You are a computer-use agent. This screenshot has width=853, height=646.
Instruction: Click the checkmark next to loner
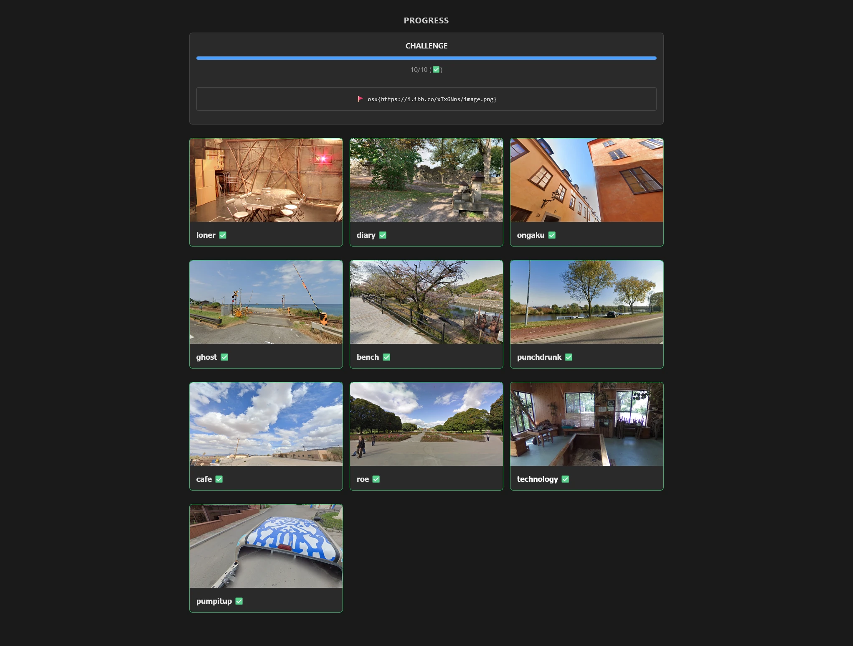pyautogui.click(x=223, y=235)
